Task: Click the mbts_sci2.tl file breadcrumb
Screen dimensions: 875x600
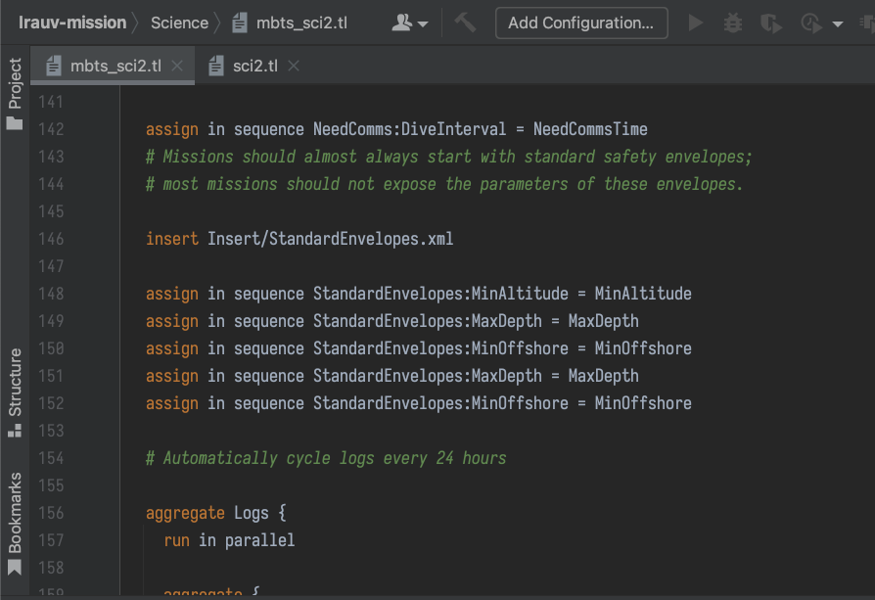Action: coord(302,23)
